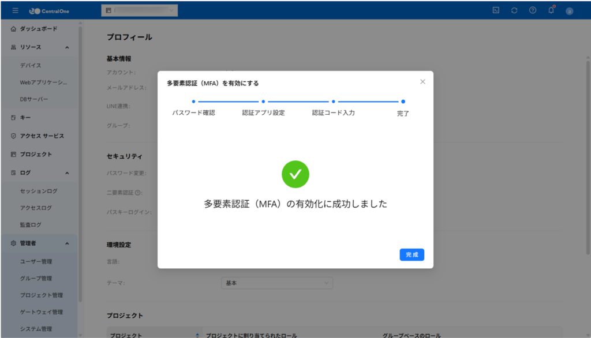Select ダッシュボード in the sidebar

coord(38,29)
